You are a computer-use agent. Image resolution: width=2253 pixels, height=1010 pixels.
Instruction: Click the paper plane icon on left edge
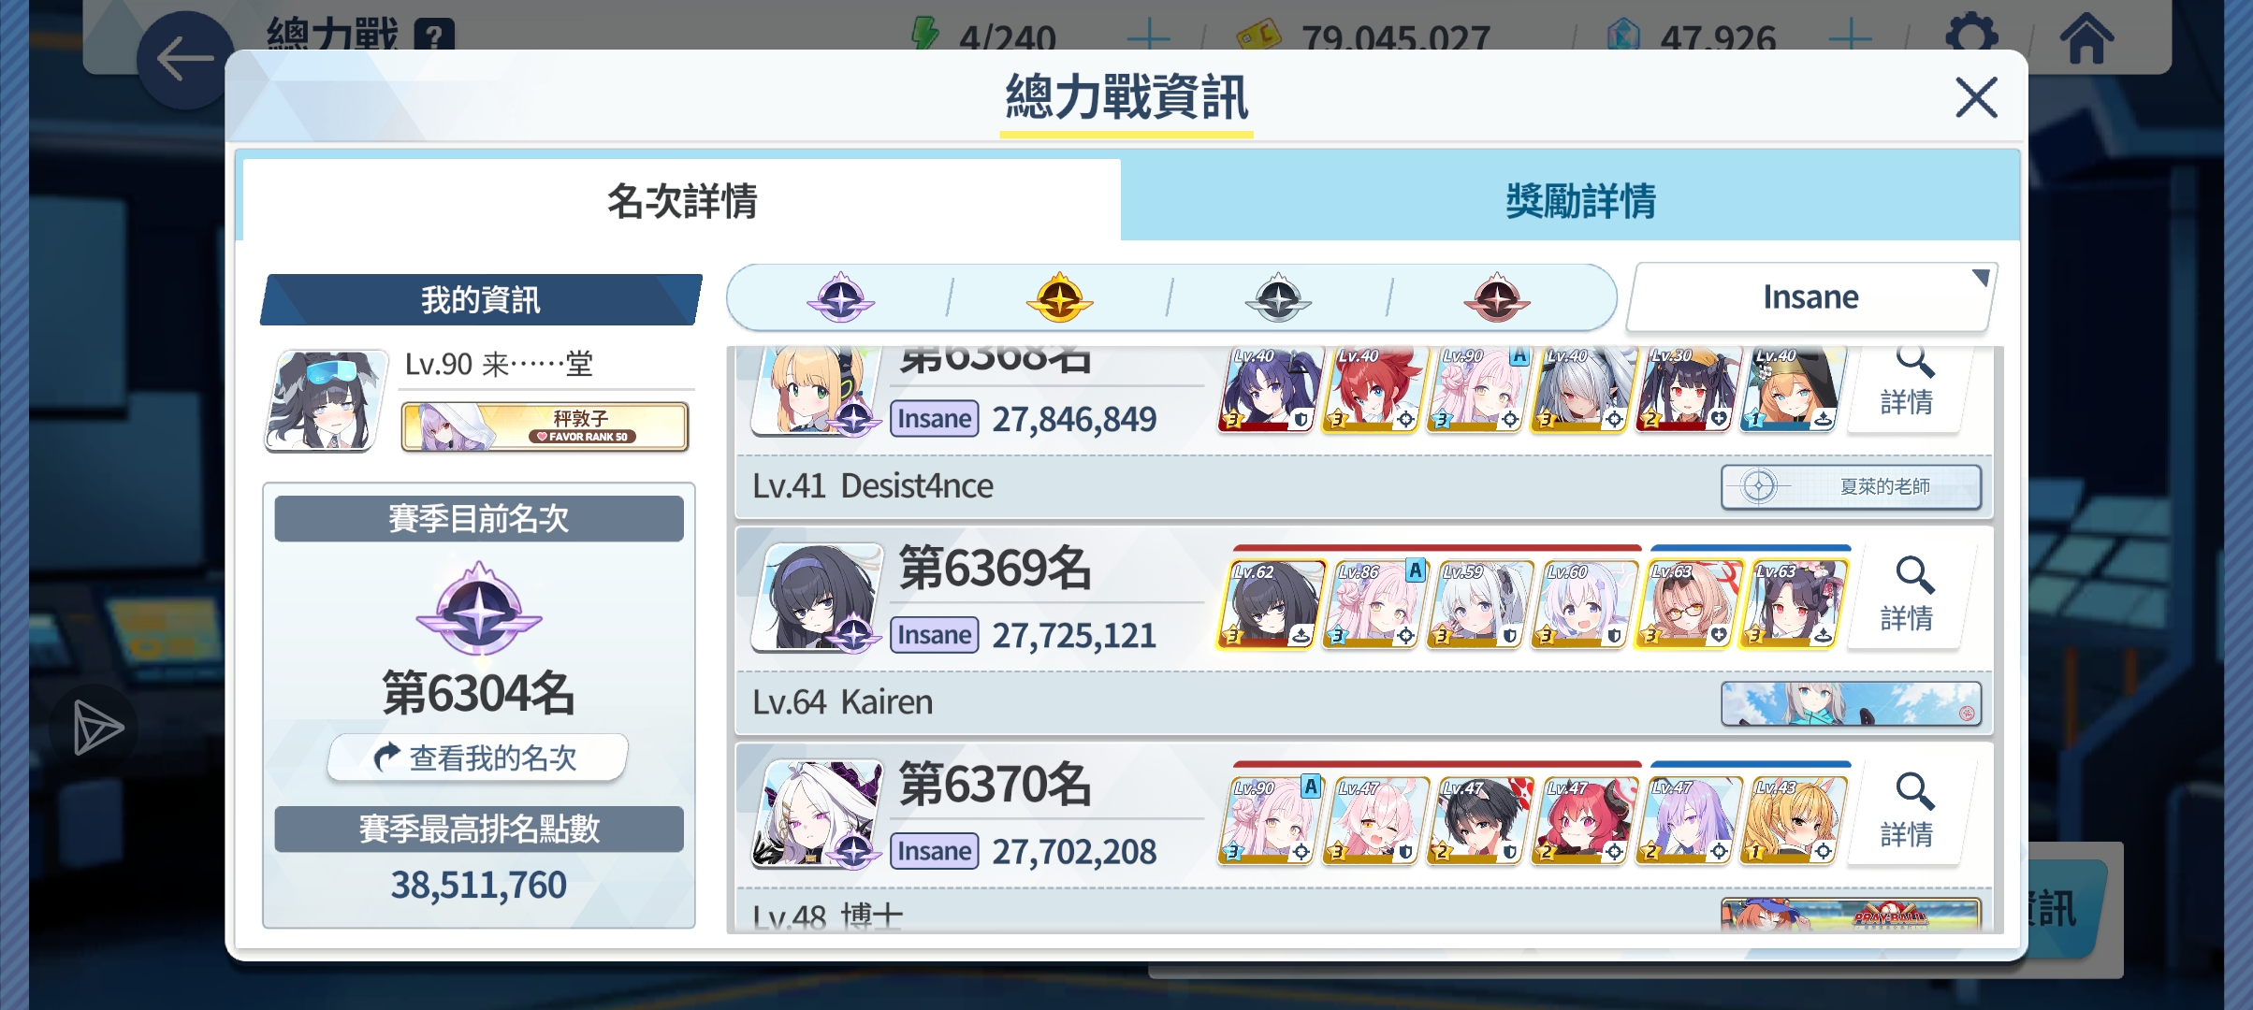96,728
